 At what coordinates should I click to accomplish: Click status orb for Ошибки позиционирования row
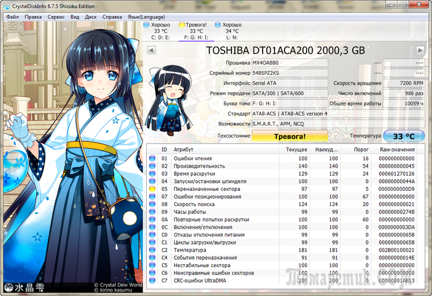(152, 196)
